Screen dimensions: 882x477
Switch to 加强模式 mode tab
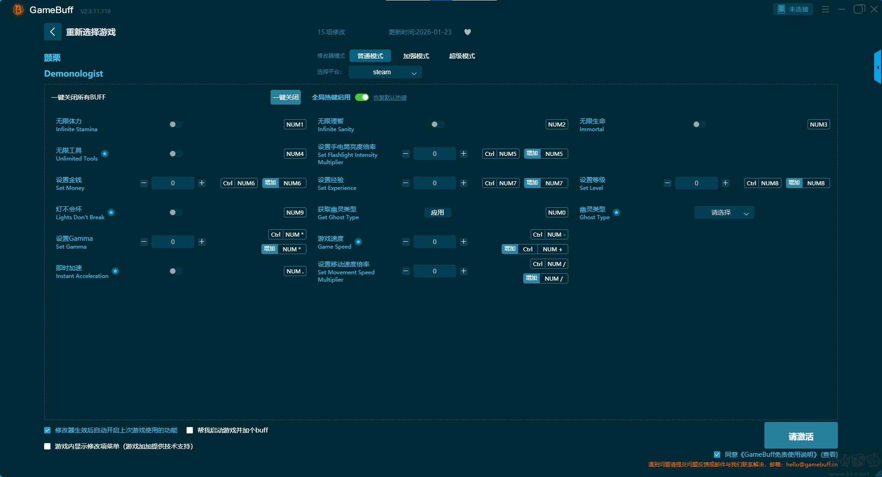416,56
